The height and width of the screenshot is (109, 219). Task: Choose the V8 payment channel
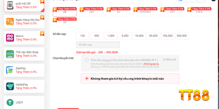pyautogui.click(x=65, y=22)
